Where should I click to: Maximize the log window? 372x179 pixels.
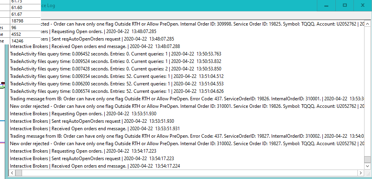[x=345, y=6]
